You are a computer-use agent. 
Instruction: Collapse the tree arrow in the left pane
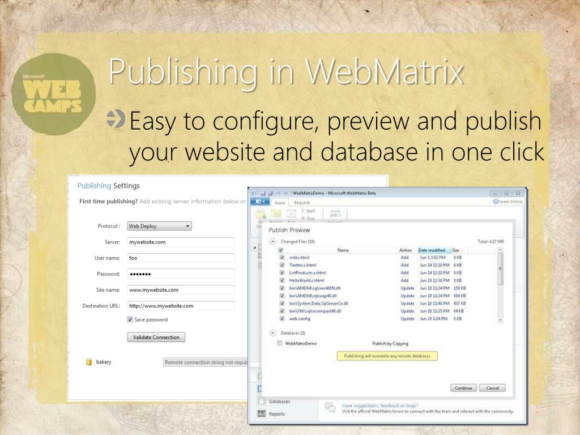254,247
